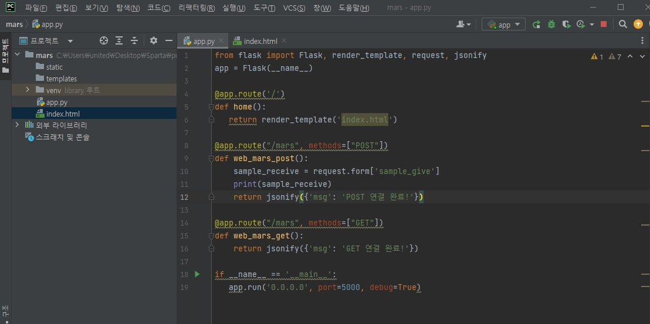Select index.html in the project tree
This screenshot has width=650, height=324.
62,114
